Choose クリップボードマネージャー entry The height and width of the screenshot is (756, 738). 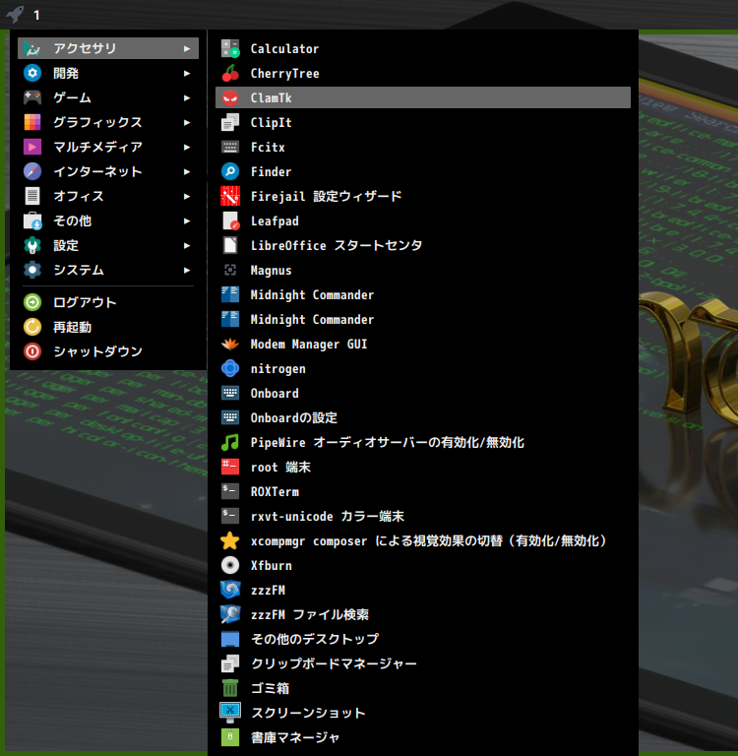(423, 663)
